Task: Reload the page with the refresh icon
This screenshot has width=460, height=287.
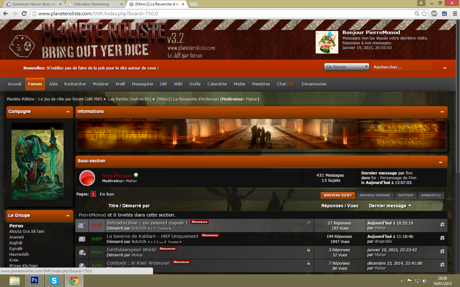Action: coord(24,13)
